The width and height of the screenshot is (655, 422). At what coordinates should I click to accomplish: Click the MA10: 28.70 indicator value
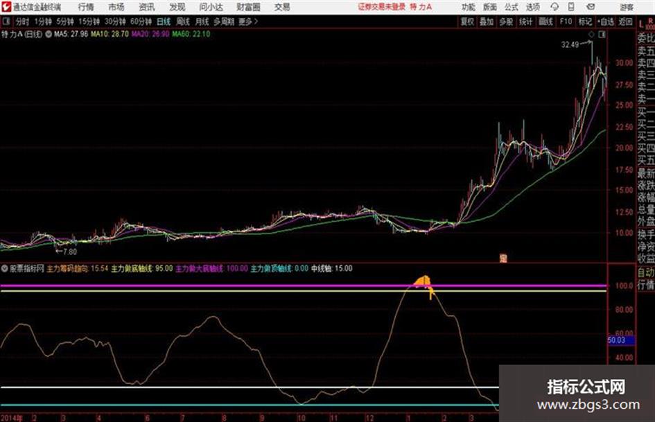click(x=110, y=34)
